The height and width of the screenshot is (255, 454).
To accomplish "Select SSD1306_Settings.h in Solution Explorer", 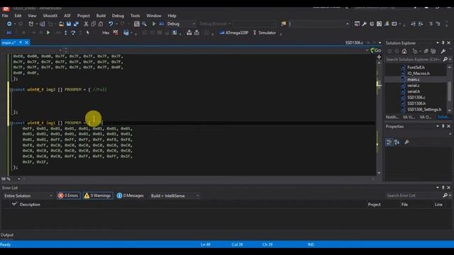I will pos(424,110).
